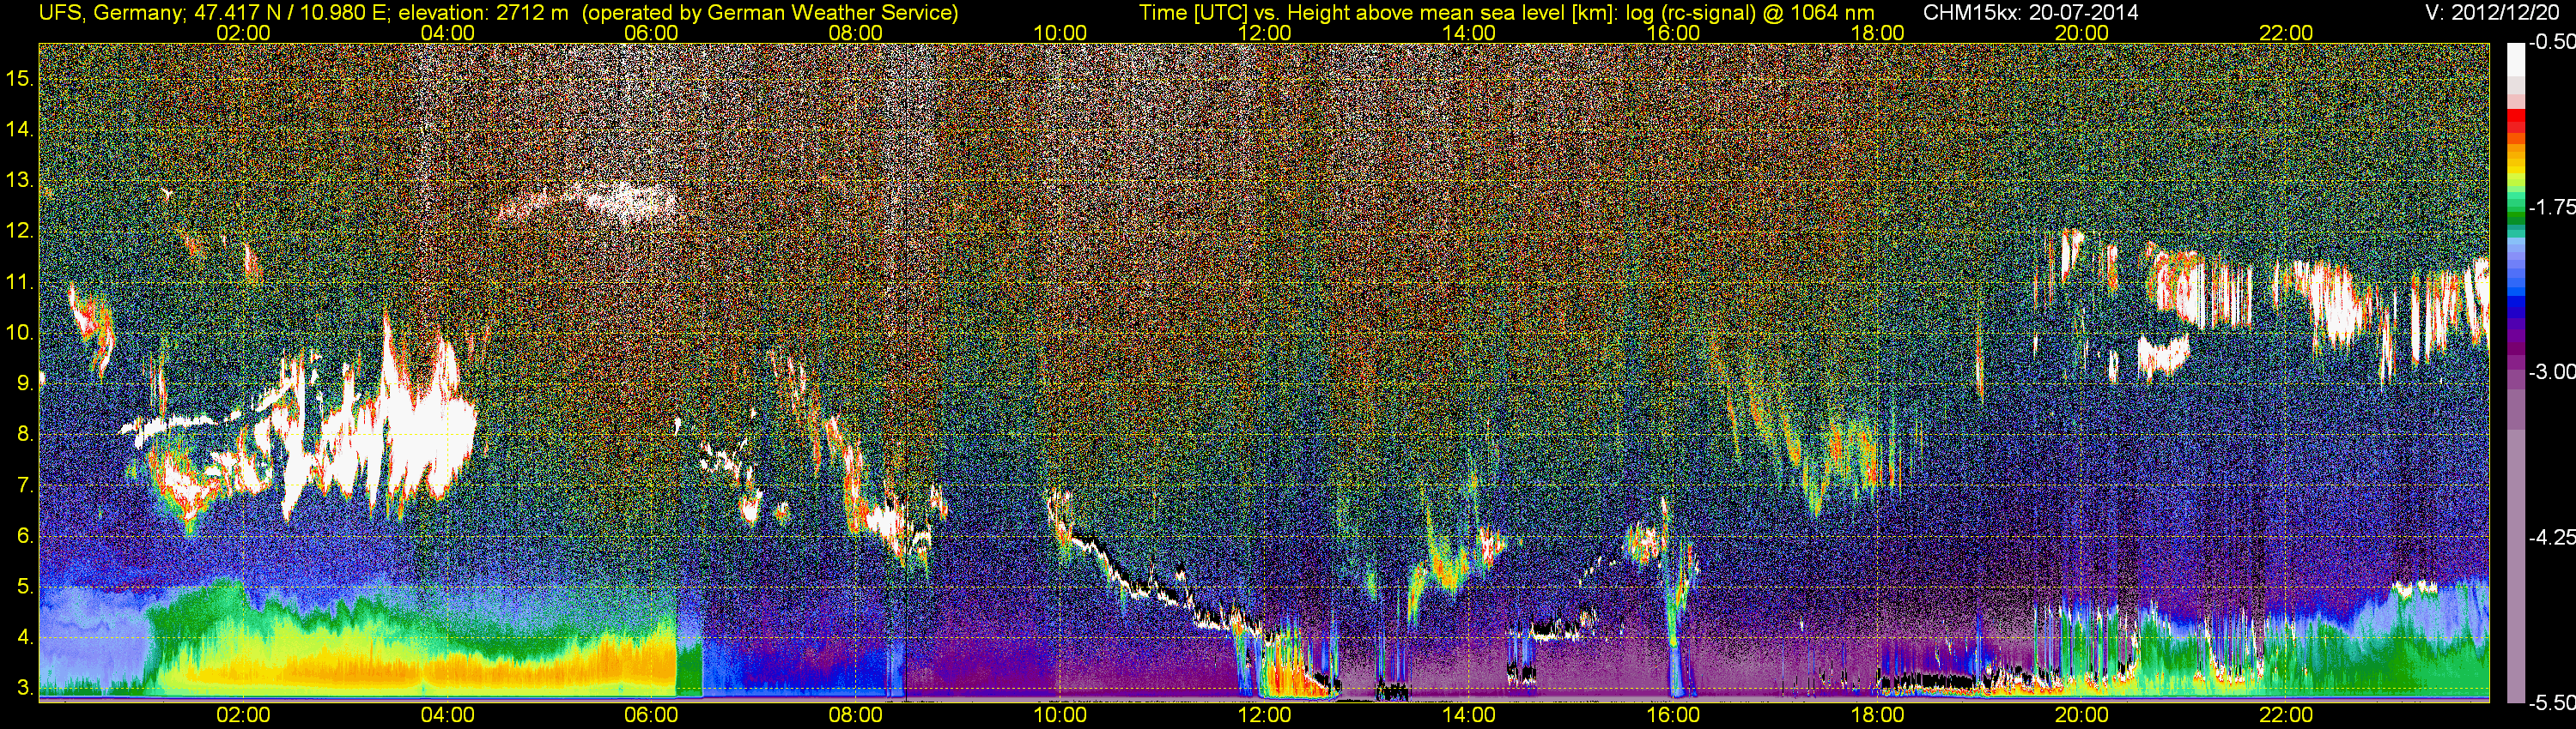Image resolution: width=2576 pixels, height=729 pixels.
Task: Click the '8.' height axis label
Action: [25, 433]
